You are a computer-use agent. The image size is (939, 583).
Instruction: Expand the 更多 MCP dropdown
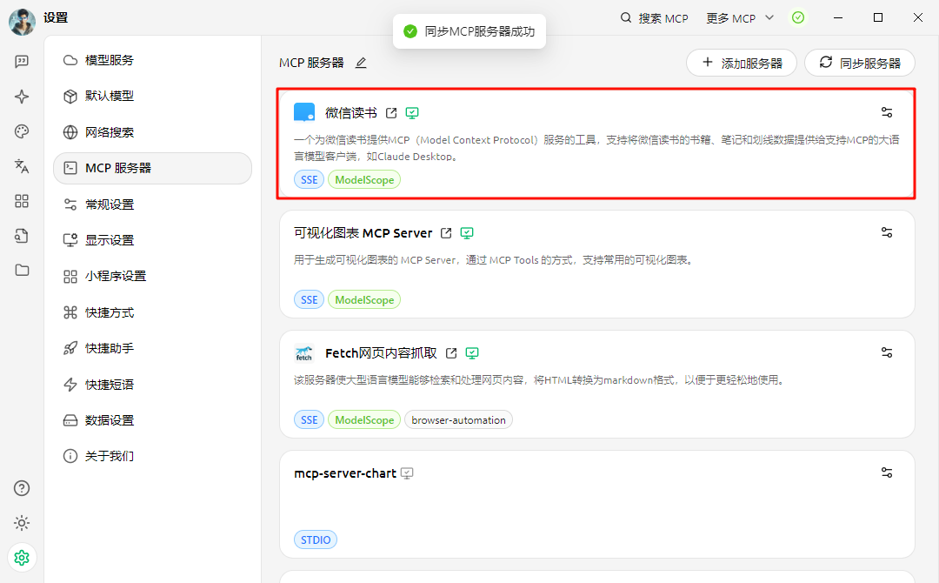pos(738,17)
